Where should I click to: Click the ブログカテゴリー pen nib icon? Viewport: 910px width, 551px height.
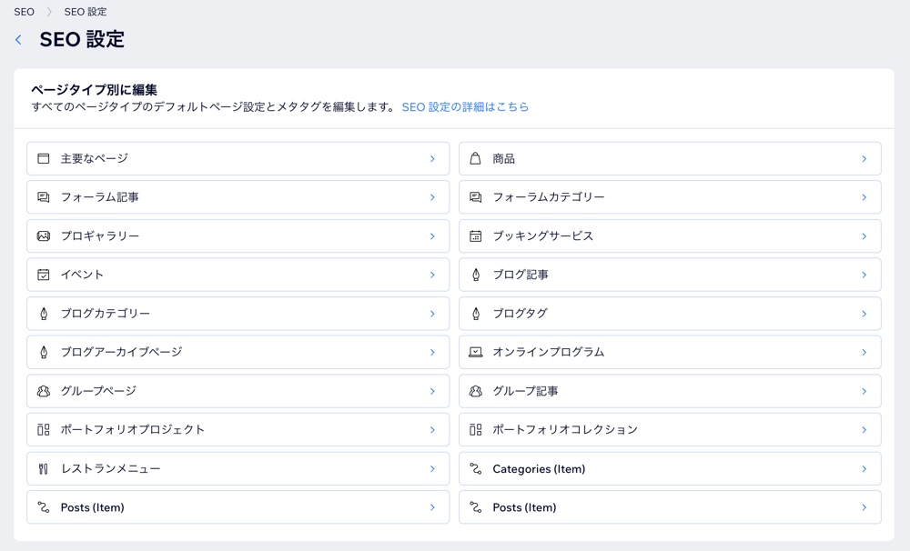[44, 314]
